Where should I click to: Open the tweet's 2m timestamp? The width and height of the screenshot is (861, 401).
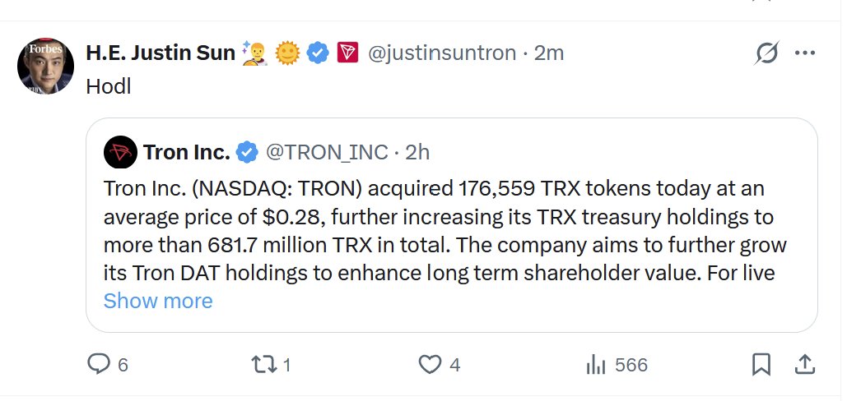tap(549, 54)
